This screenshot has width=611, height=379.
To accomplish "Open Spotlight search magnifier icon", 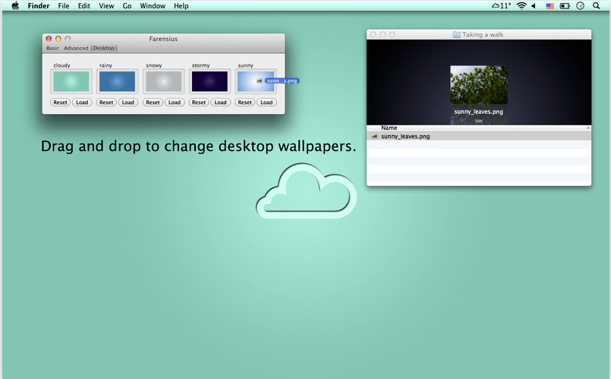I will tap(596, 5).
